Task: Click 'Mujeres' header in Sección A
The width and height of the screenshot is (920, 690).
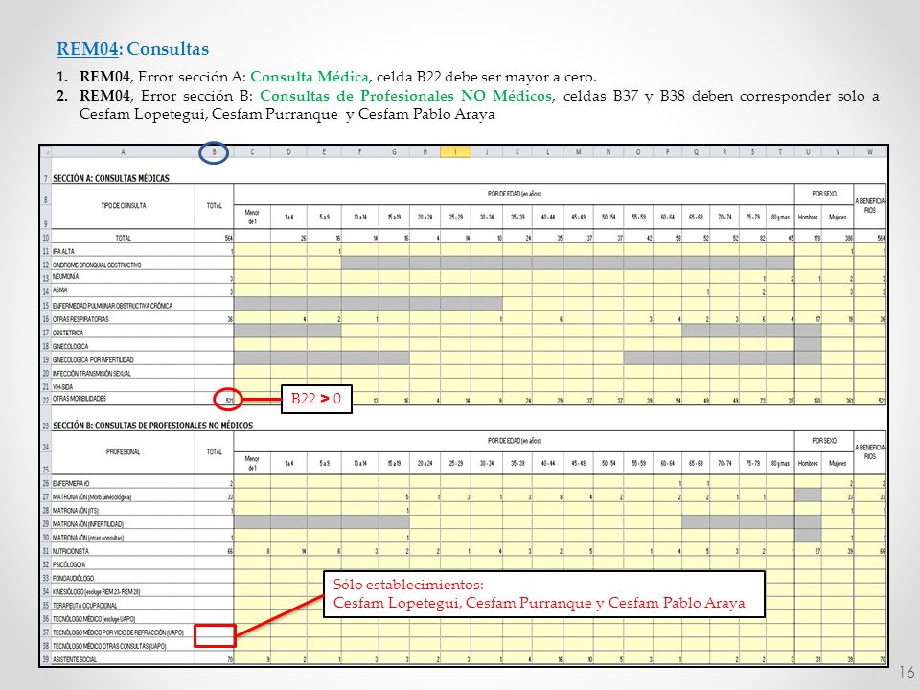Action: 838,218
